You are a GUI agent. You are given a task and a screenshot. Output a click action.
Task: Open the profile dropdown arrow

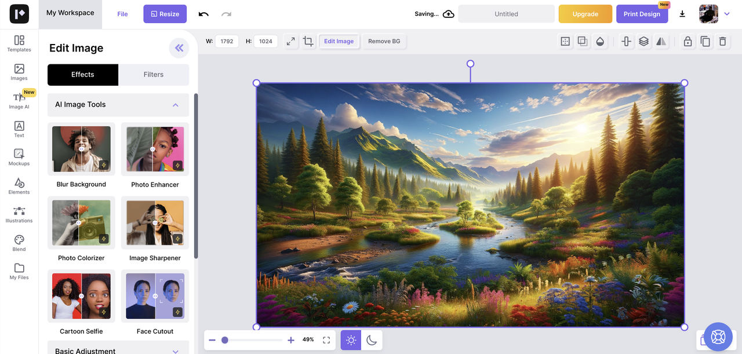pos(727,14)
